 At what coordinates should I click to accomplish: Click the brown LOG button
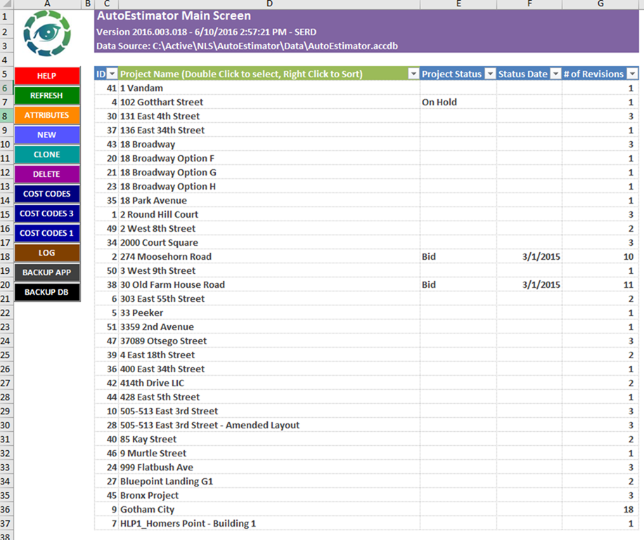47,253
